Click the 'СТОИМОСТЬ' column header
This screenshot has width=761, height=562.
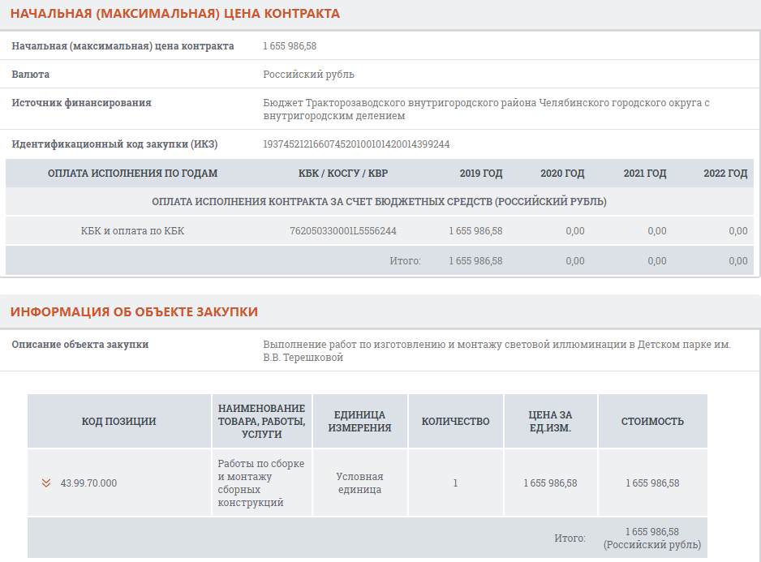[x=652, y=421]
